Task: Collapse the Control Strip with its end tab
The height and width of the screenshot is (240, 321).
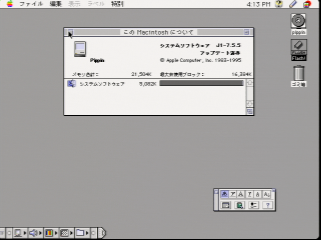Action: (102, 233)
